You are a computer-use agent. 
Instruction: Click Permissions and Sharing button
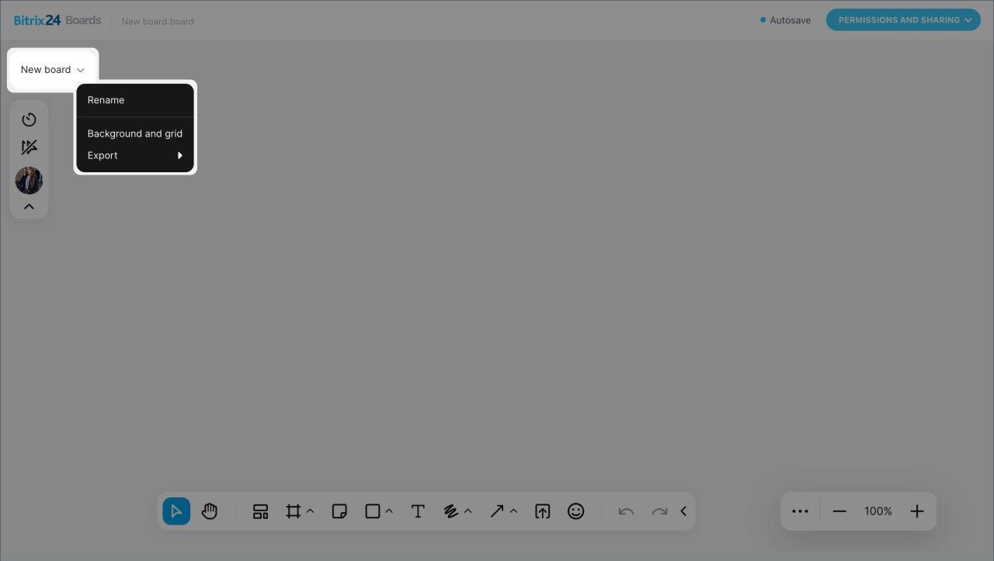click(903, 20)
